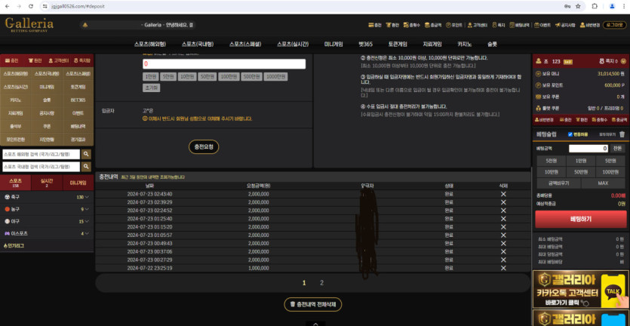This screenshot has width=630, height=326.
Task: Click the 공지사항 megaphone icon in top bar
Action: (558, 25)
